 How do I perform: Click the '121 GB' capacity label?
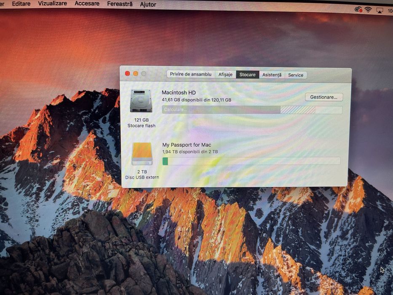tap(142, 120)
